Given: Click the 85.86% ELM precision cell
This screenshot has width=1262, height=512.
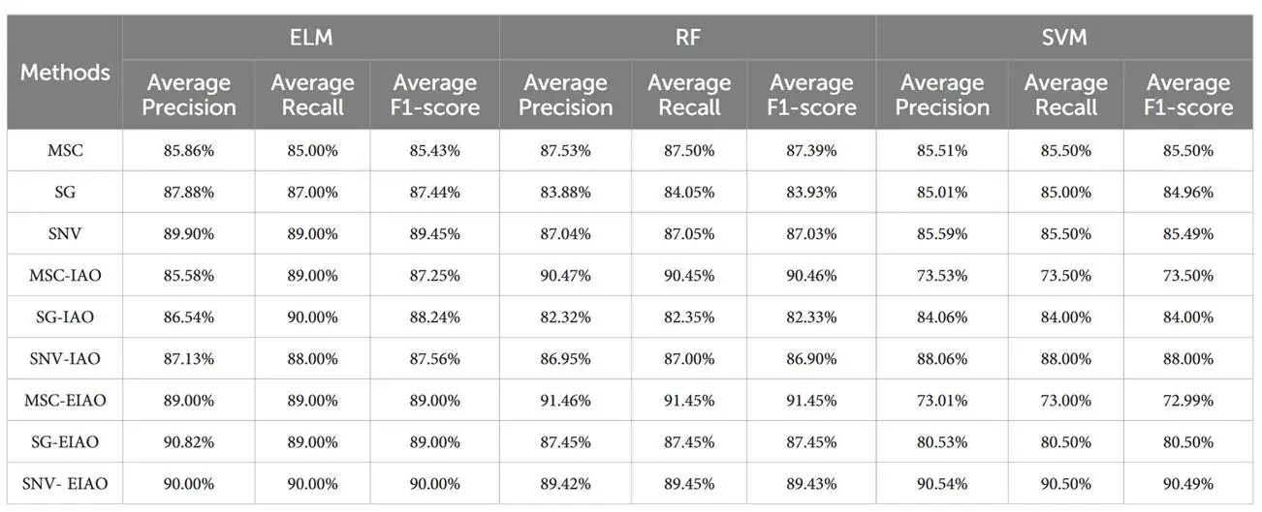Looking at the screenshot, I should (x=189, y=151).
